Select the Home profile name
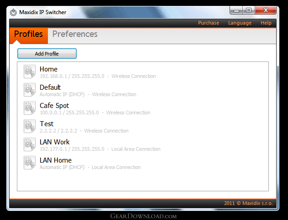The width and height of the screenshot is (288, 220). [48, 69]
